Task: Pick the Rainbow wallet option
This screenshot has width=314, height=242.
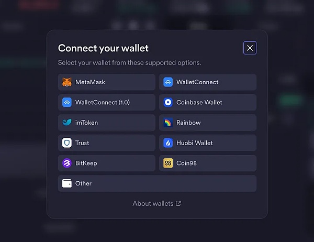Action: 208,123
